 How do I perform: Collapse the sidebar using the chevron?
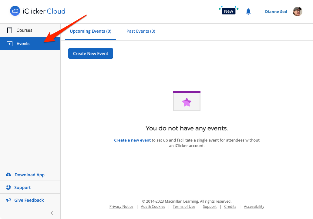tap(52, 213)
